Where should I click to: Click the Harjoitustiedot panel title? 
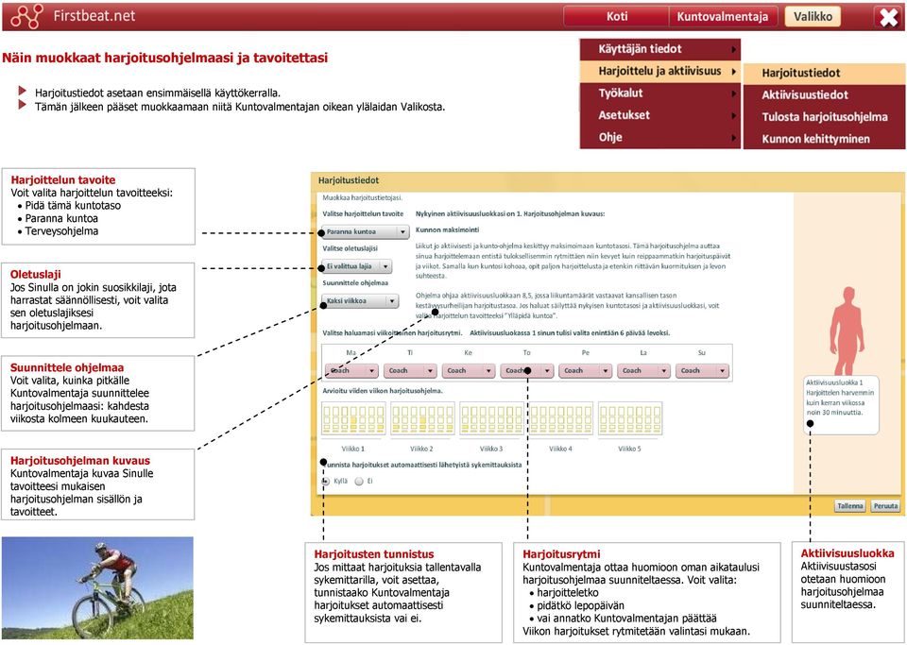(349, 180)
